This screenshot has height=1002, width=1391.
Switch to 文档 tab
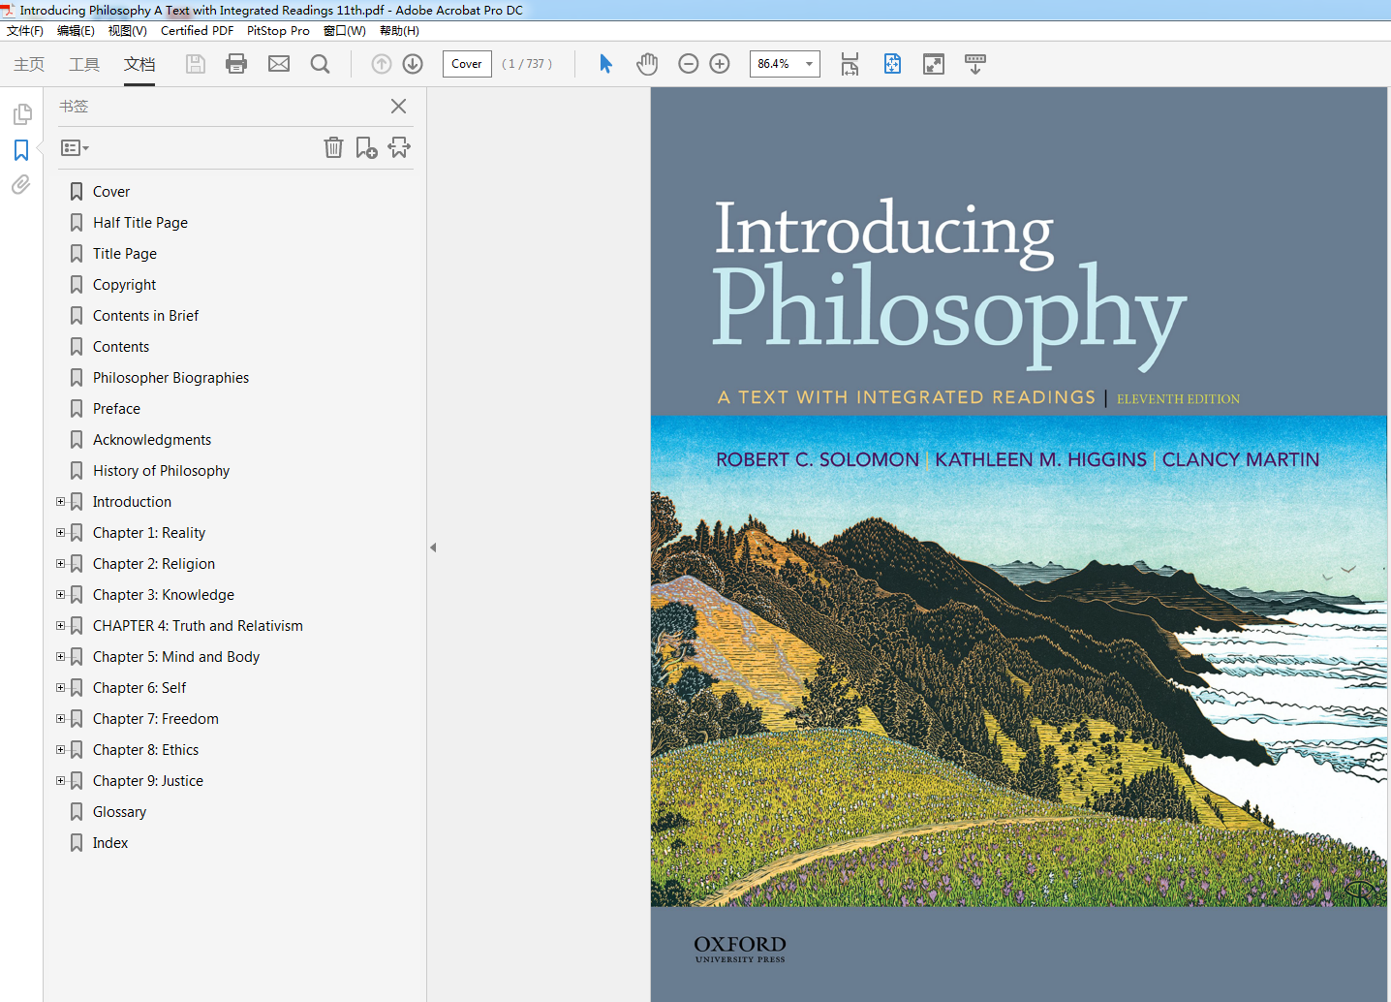pos(139,64)
